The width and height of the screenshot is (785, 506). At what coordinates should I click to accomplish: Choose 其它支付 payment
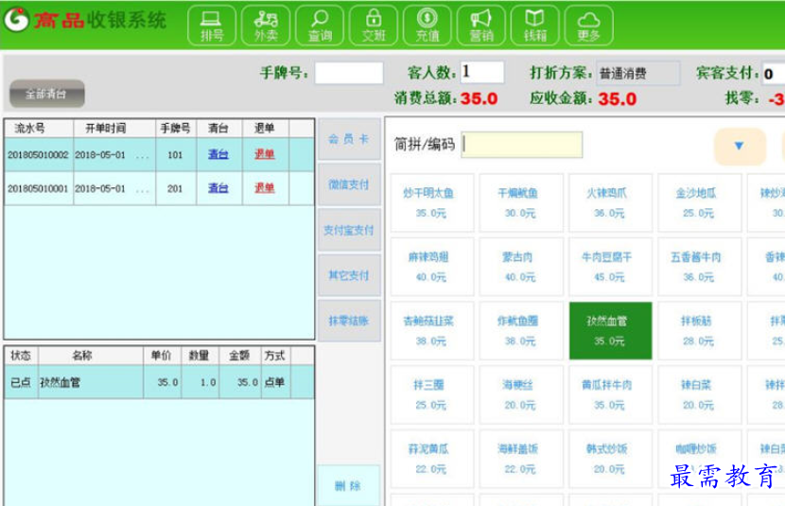[x=349, y=275]
